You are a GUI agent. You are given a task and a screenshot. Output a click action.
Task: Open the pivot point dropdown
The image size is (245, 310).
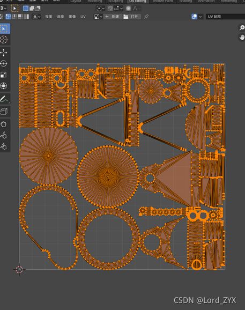(x=100, y=8)
